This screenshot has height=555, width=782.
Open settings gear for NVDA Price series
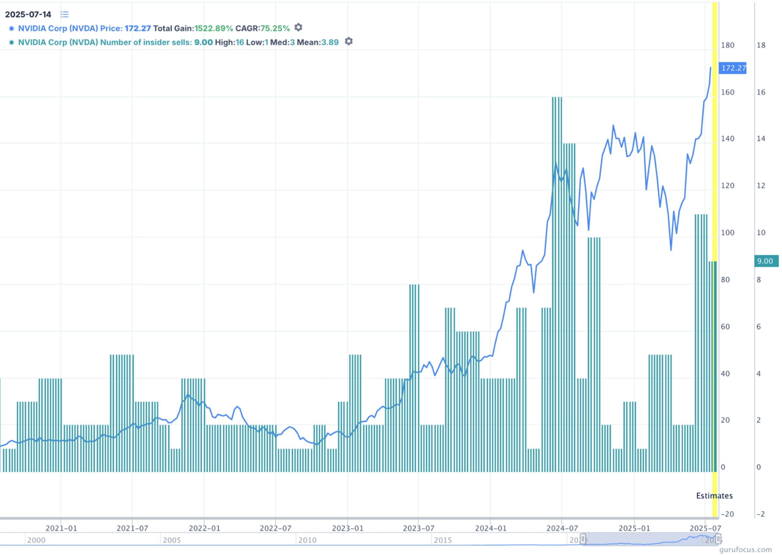[x=298, y=27]
